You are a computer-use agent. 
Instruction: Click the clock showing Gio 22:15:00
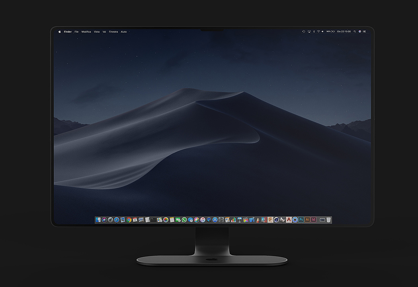[x=344, y=31]
